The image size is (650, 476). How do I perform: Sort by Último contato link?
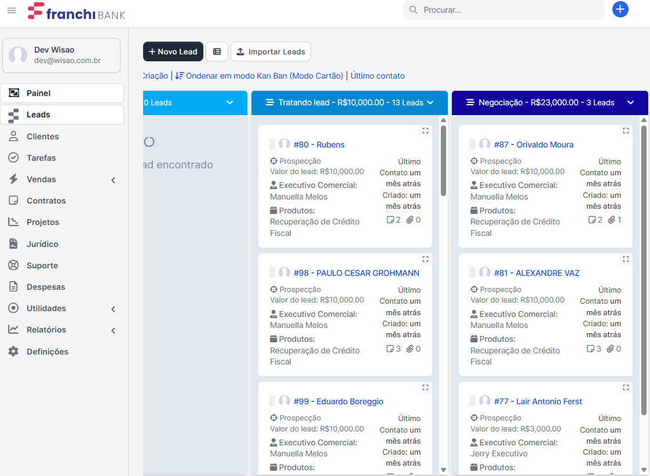(378, 76)
